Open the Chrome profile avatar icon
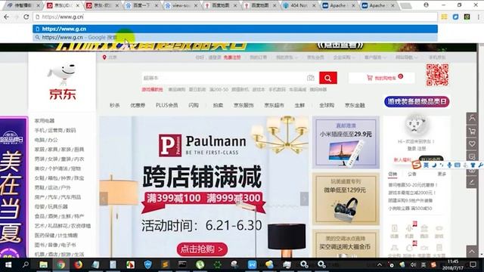The height and width of the screenshot is (272, 484). [426, 5]
